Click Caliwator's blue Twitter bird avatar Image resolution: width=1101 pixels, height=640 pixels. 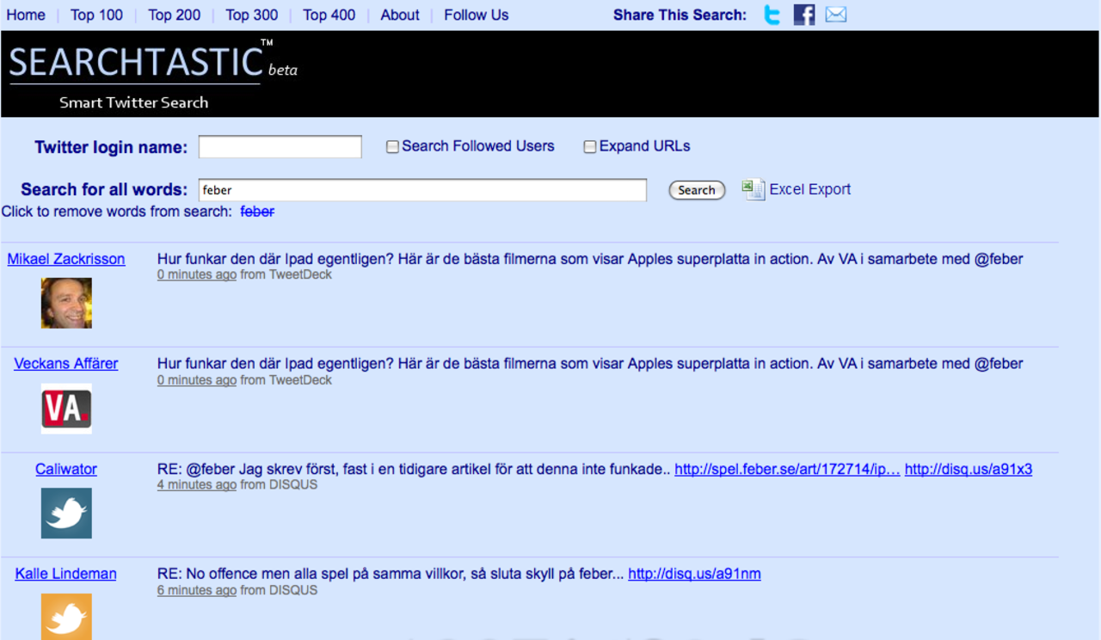click(x=66, y=513)
